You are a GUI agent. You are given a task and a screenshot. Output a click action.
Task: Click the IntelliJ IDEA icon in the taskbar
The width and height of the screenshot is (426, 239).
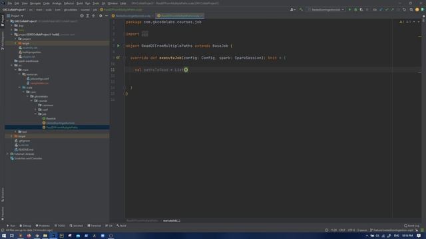(53, 236)
